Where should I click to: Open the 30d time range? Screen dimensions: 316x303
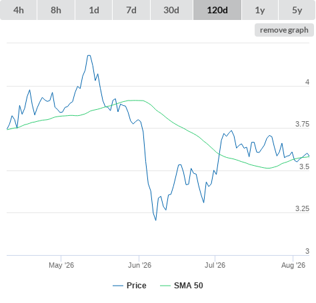(x=171, y=10)
